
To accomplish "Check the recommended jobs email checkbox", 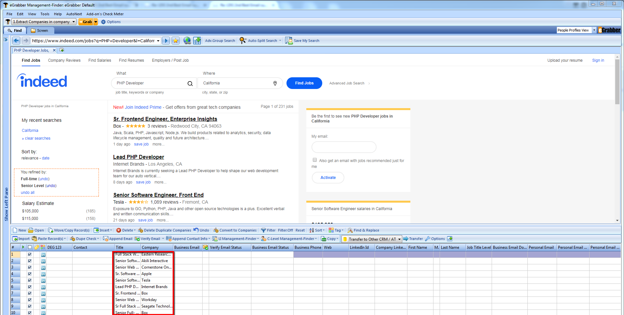I will [x=314, y=160].
